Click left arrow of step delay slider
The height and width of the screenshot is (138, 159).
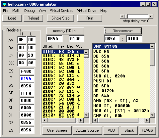pos(122,17)
